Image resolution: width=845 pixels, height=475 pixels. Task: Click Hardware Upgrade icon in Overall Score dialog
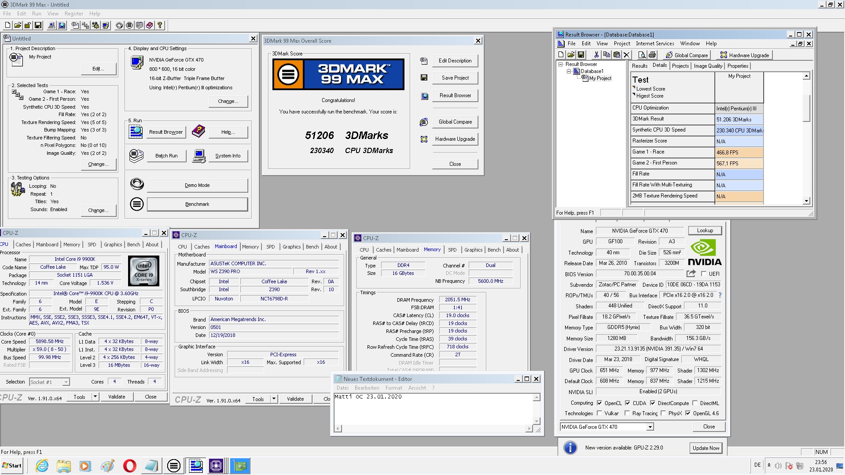tap(424, 139)
